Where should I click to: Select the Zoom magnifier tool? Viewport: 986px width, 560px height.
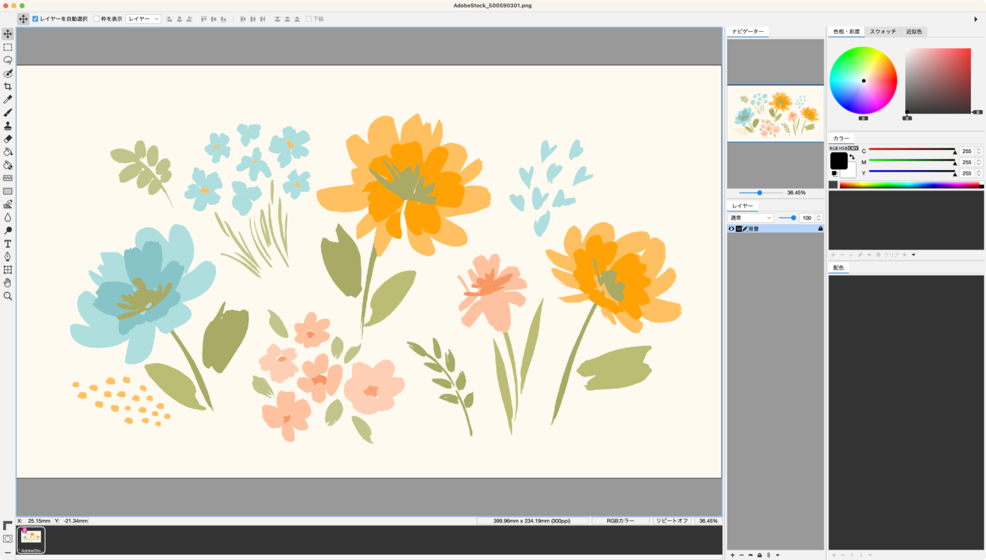(7, 296)
